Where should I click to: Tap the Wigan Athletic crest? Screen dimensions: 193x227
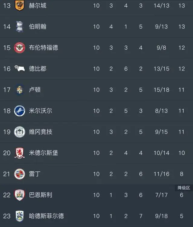[x=20, y=132]
